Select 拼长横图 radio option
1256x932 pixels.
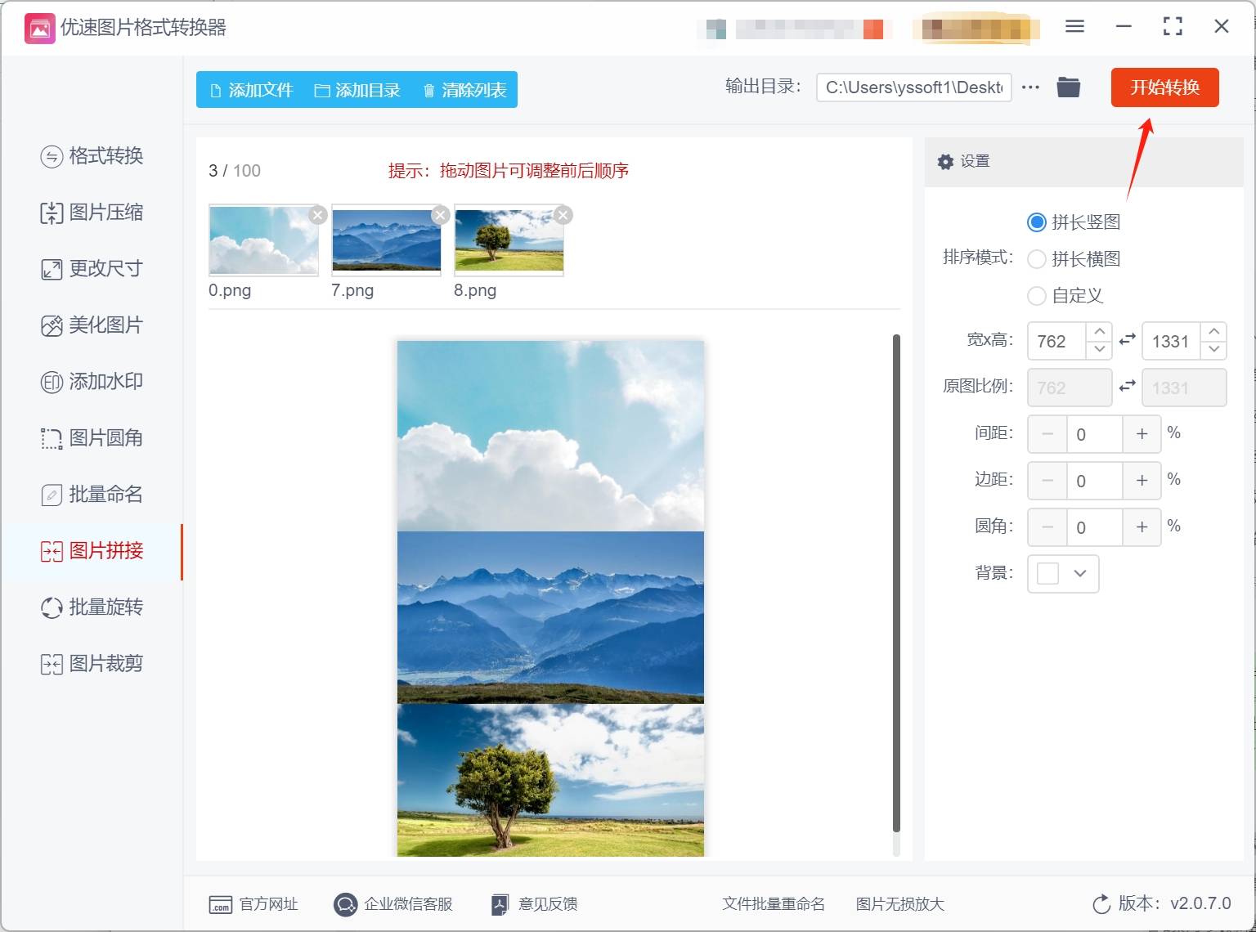pos(1037,259)
